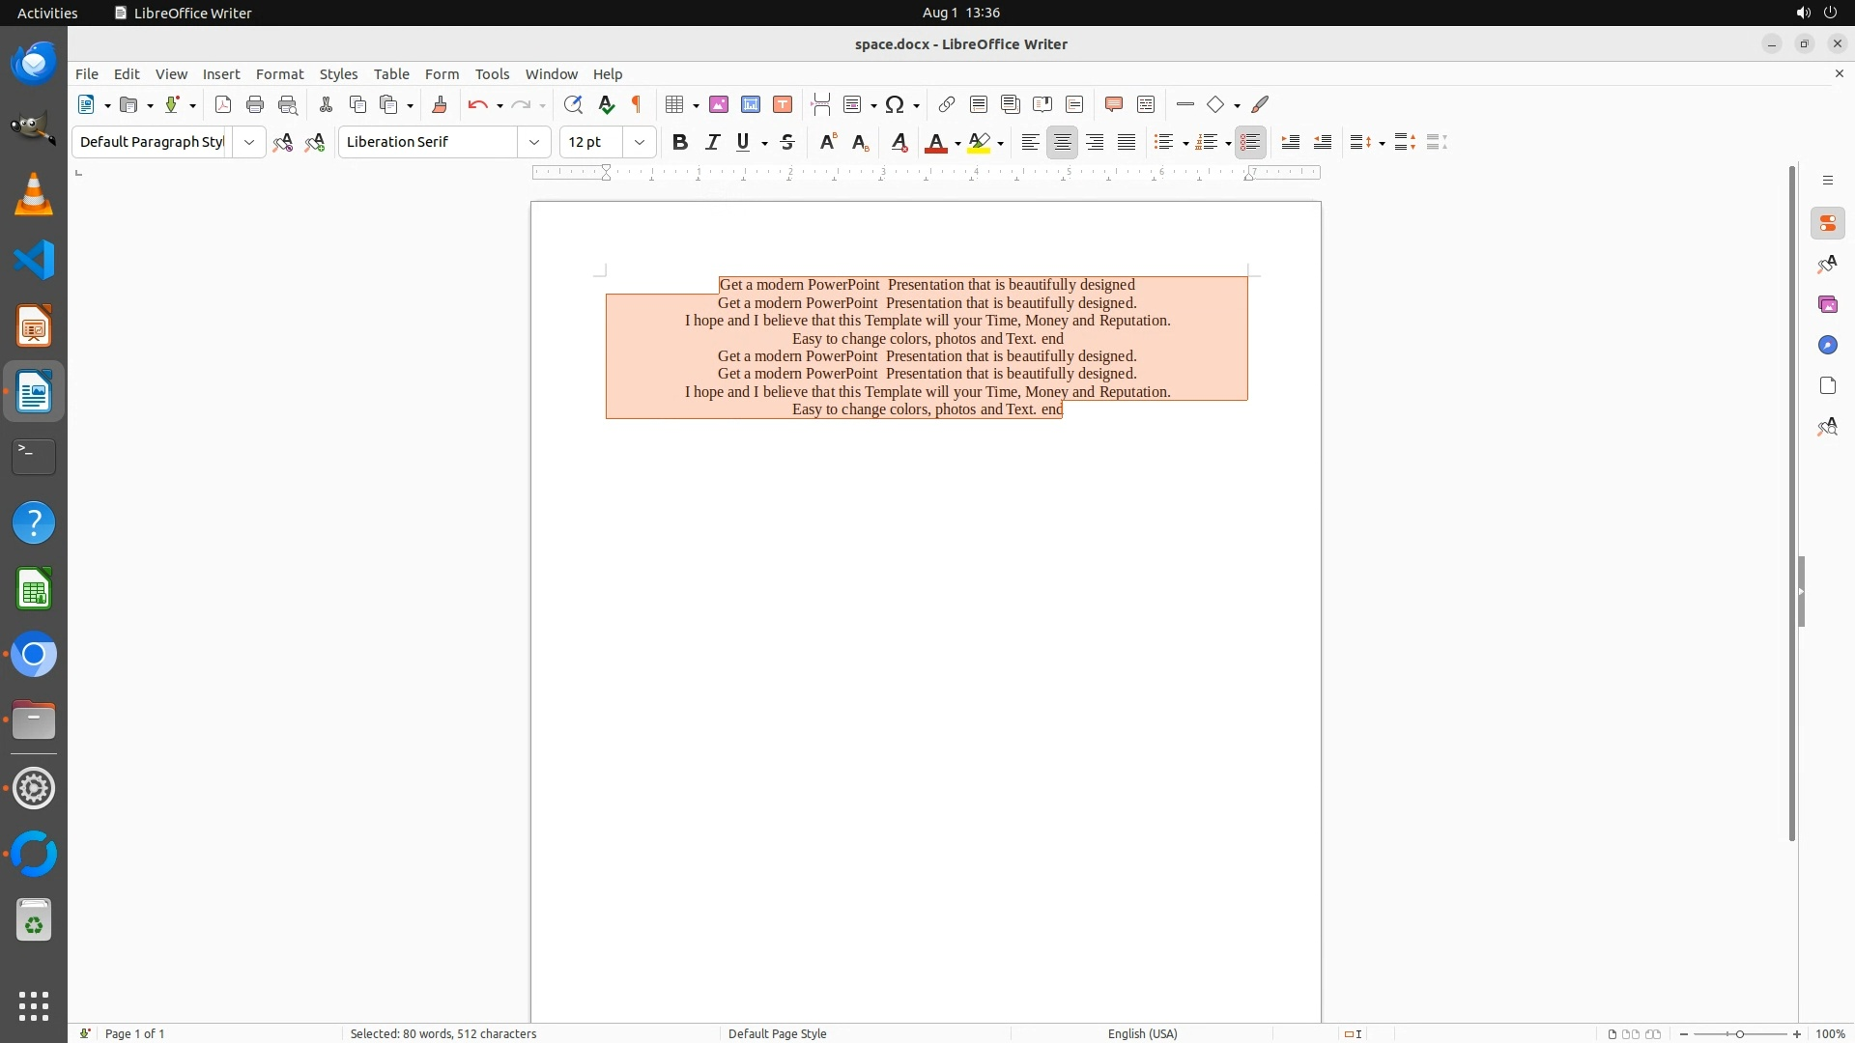Click the Export as PDF icon

coord(223,104)
